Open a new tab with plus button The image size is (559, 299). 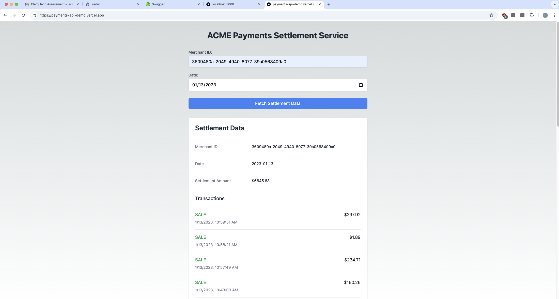[x=329, y=4]
